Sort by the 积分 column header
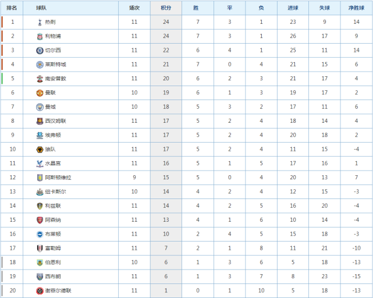 click(166, 8)
